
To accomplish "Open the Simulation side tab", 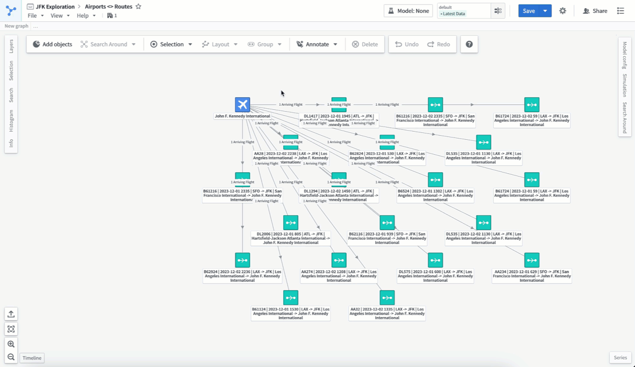I will pos(625,85).
